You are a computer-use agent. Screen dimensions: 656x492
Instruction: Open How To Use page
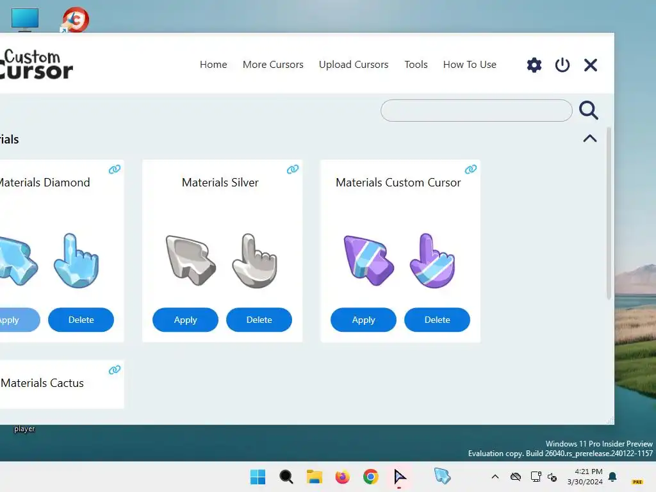[x=470, y=65]
